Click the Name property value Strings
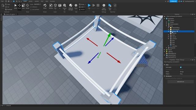The height and width of the screenshot is (110, 196). (182, 72)
